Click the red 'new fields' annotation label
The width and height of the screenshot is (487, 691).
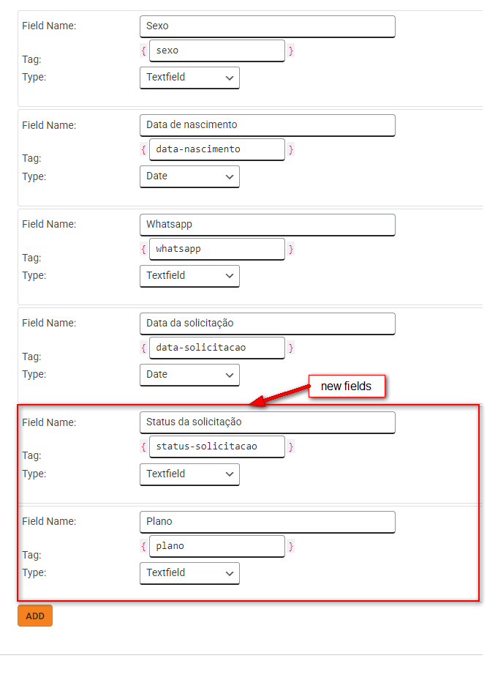pos(347,386)
